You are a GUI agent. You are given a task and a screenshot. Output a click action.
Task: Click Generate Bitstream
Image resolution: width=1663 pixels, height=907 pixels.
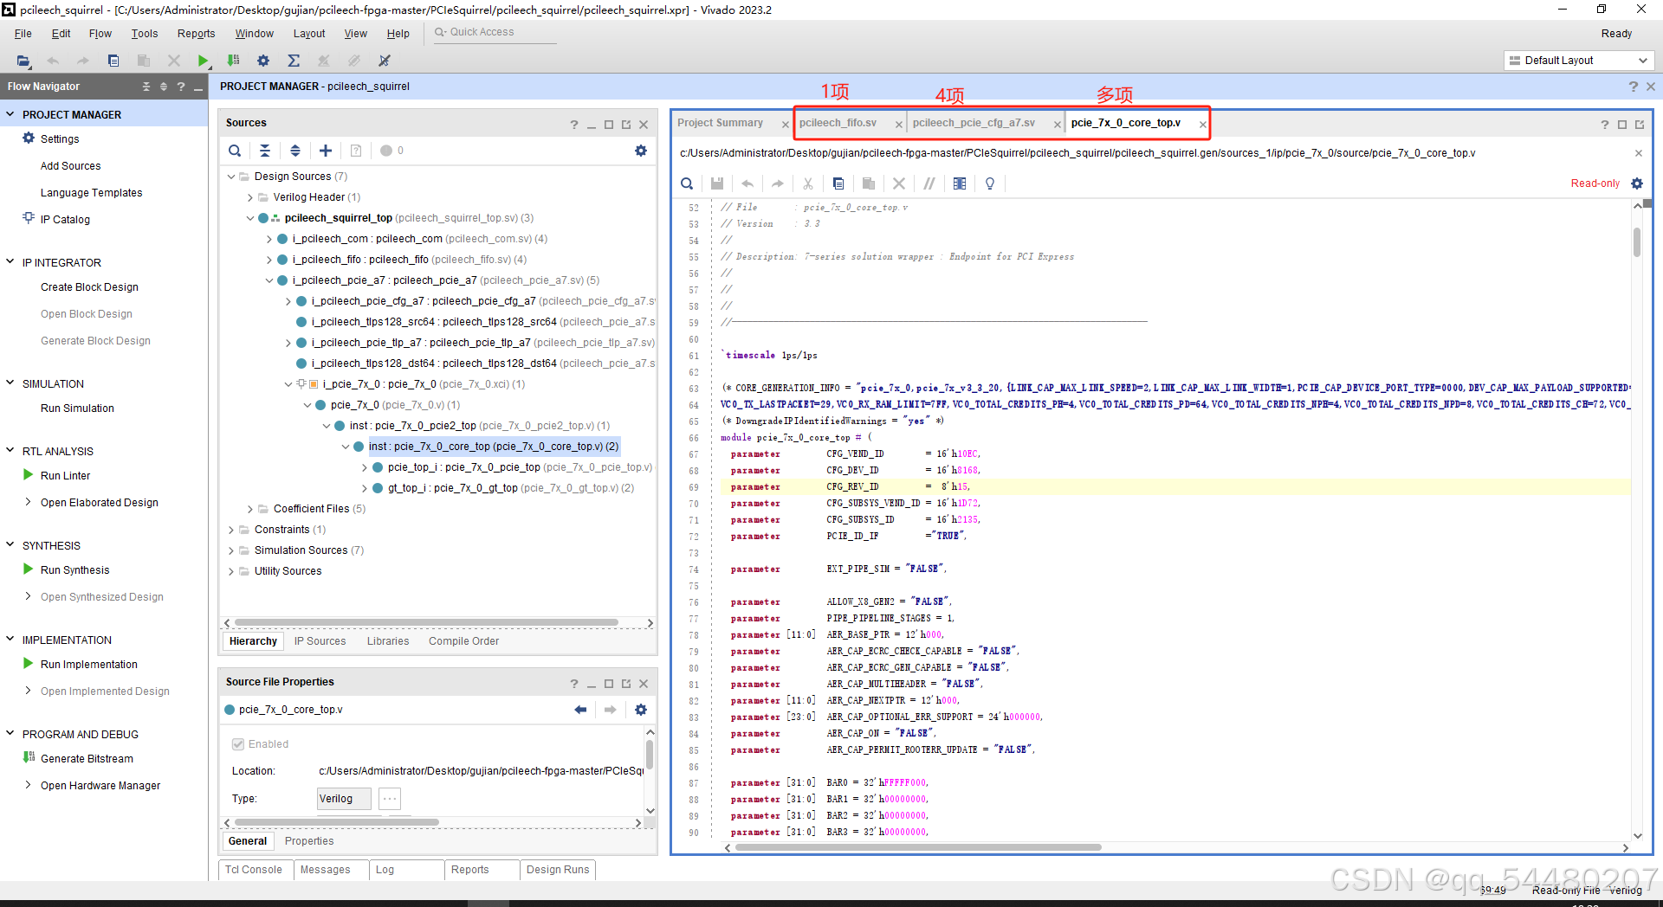click(87, 759)
